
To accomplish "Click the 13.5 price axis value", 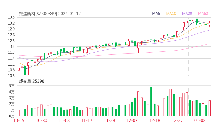I will (11, 17).
